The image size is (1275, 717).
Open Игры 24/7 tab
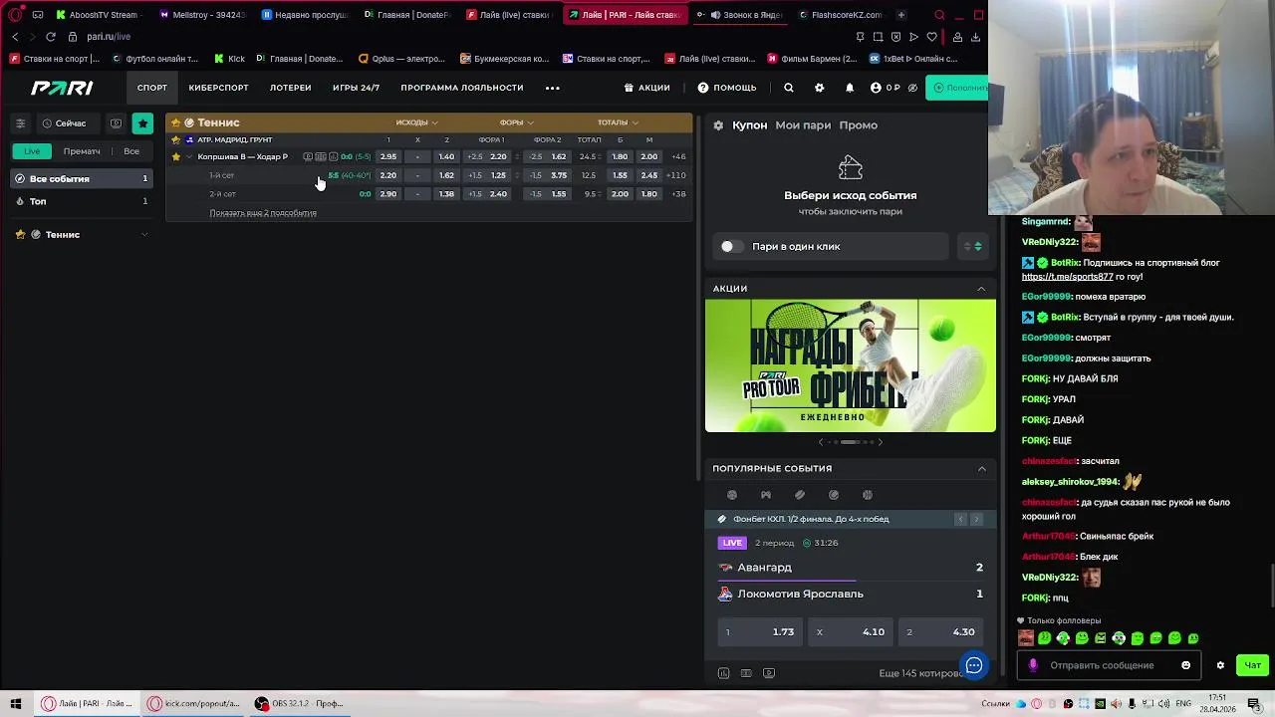pyautogui.click(x=356, y=88)
